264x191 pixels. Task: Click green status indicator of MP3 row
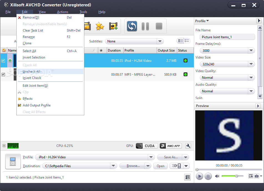coord(185,74)
